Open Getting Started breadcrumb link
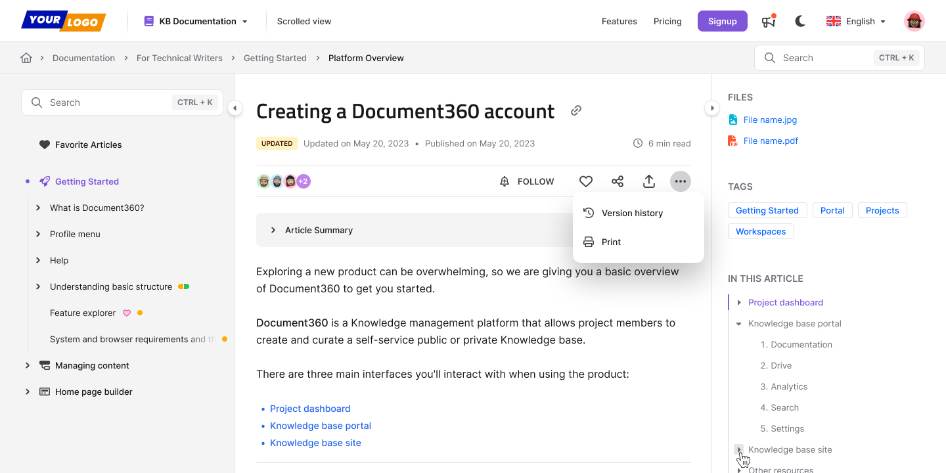 click(275, 58)
